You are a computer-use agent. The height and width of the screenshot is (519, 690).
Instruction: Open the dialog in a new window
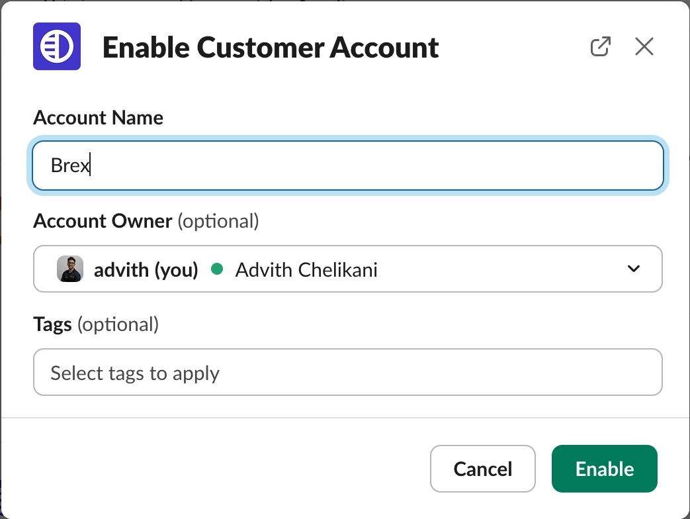(x=600, y=46)
